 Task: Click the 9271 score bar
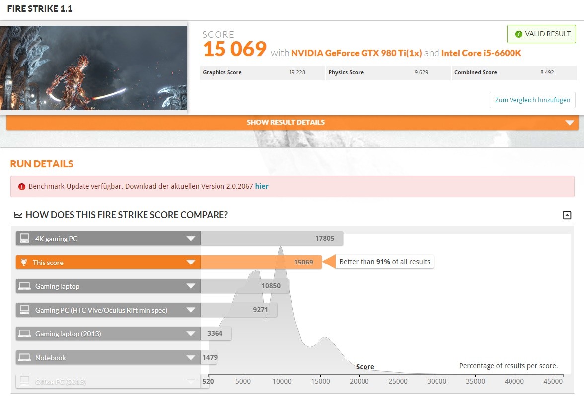coord(238,310)
